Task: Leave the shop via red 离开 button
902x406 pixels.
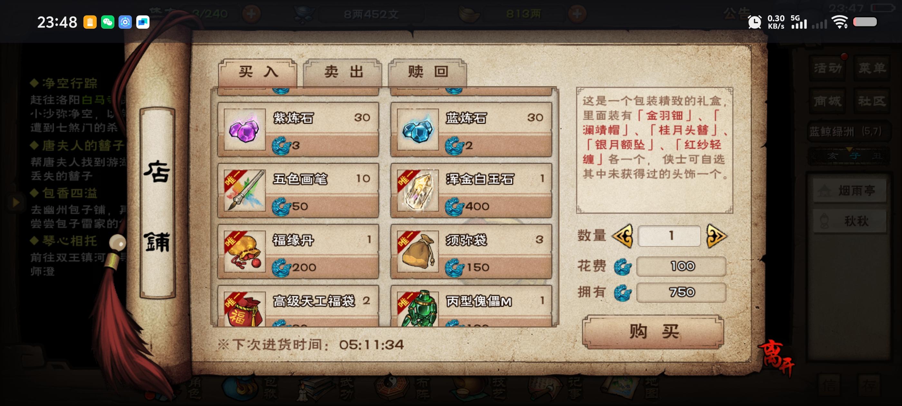Action: (776, 358)
